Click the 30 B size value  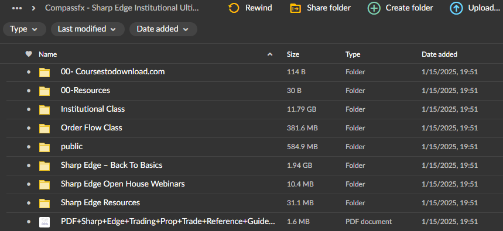pos(294,91)
